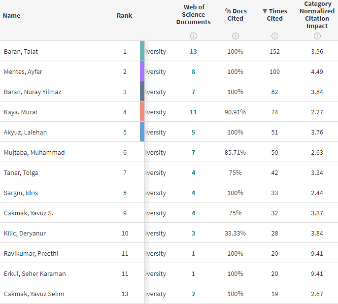This screenshot has height=304, width=338.
Task: Click info icon under Times Cited
Action: (x=275, y=36)
